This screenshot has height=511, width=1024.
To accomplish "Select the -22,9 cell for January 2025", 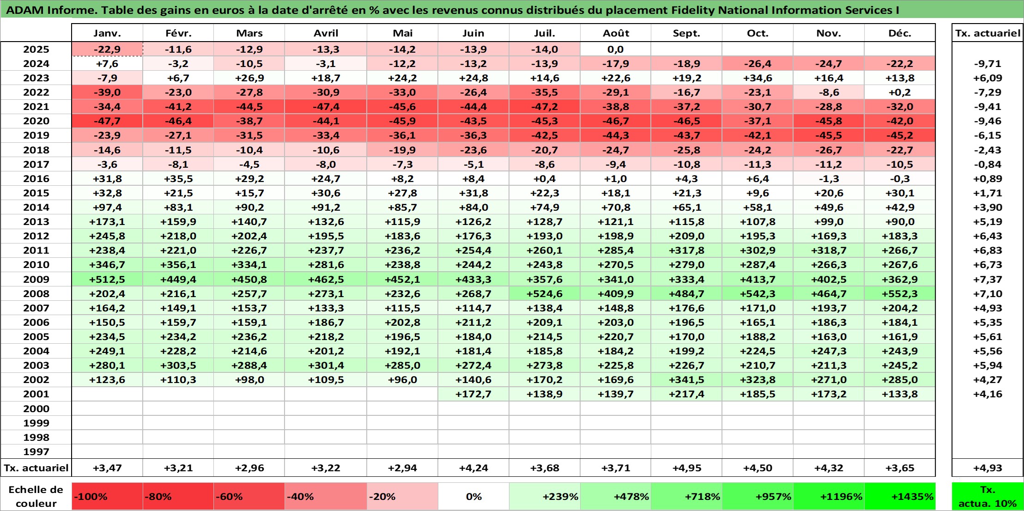I will (107, 49).
